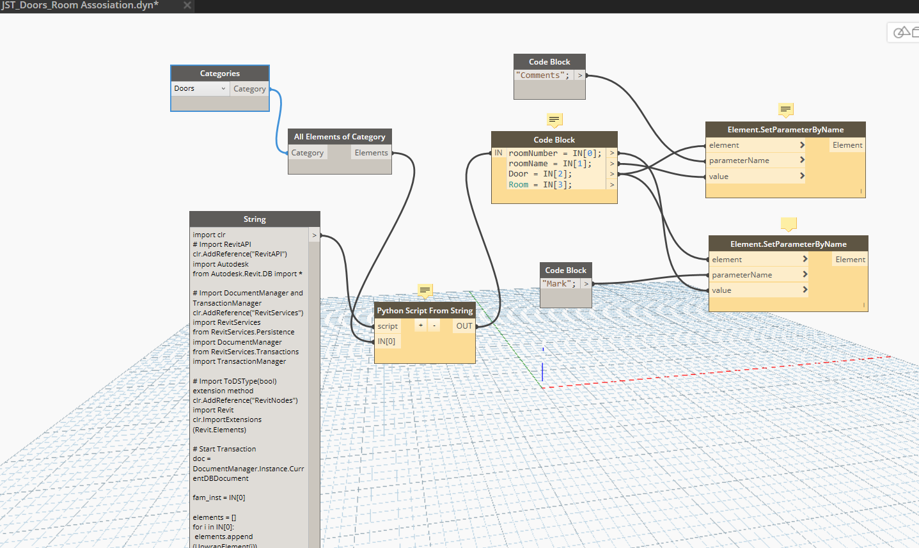This screenshot has height=548, width=919.
Task: Click the roomNumber output port on the Code Block
Action: click(611, 153)
